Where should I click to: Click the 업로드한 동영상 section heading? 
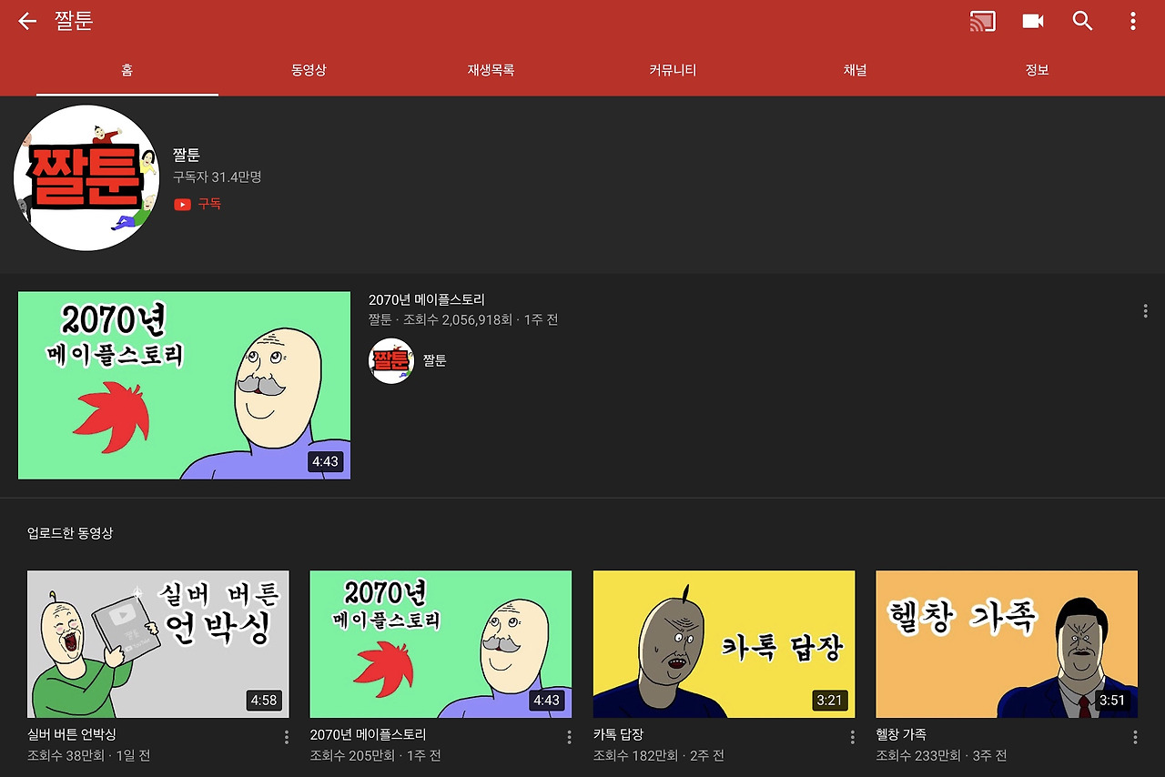click(x=70, y=533)
